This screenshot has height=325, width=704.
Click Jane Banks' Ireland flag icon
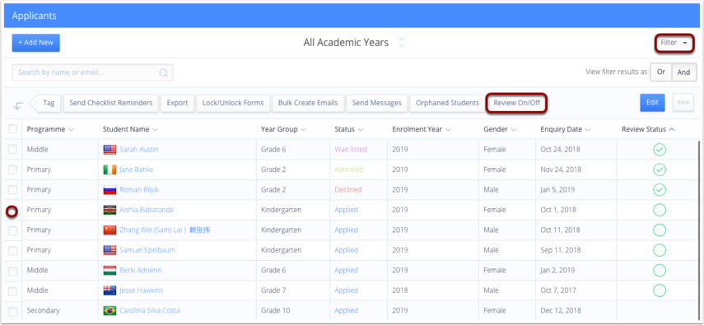[110, 169]
